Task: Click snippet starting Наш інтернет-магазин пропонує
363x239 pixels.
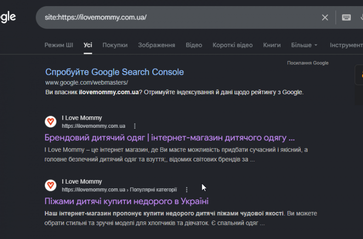Action: pyautogui.click(x=181, y=218)
